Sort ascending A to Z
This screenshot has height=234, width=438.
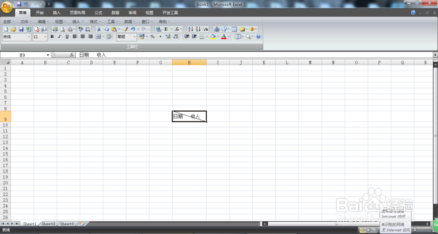tap(190, 29)
